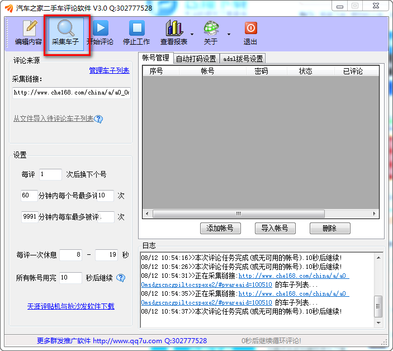Click the 导入帐号 button
This screenshot has height=351, width=393.
[275, 228]
